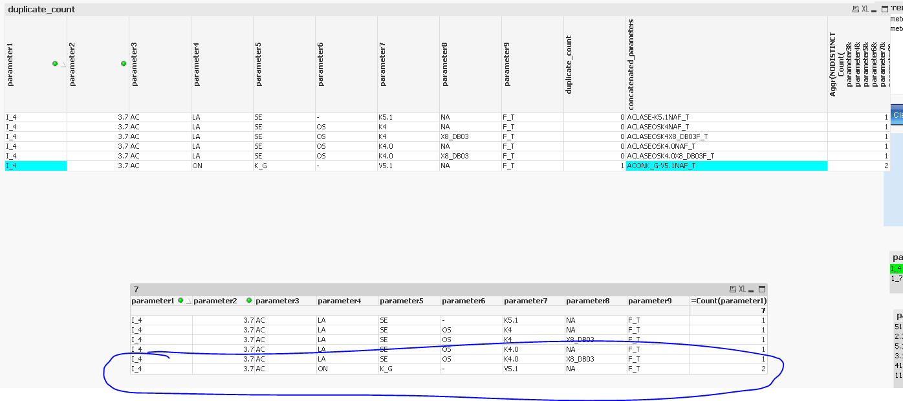
Task: Click total value 7 in table 7
Action: [728, 310]
